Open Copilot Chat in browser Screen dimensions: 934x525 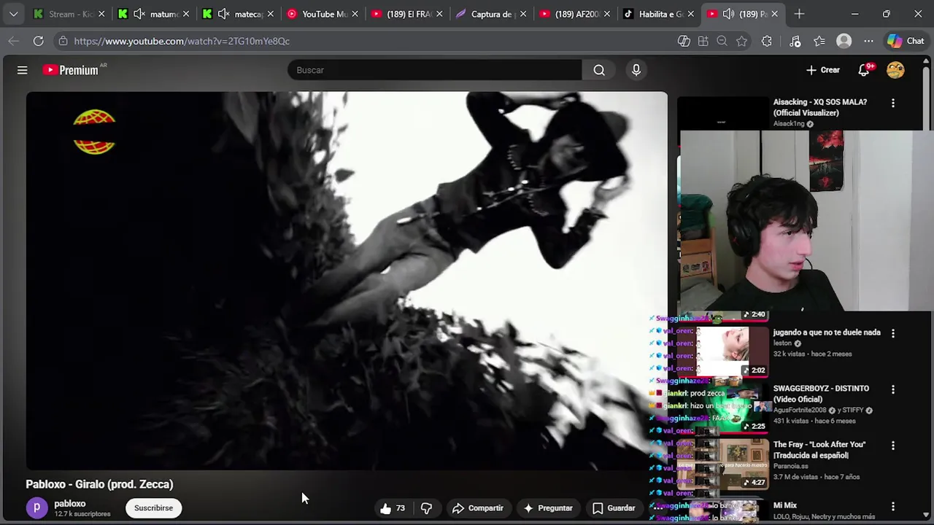click(906, 41)
